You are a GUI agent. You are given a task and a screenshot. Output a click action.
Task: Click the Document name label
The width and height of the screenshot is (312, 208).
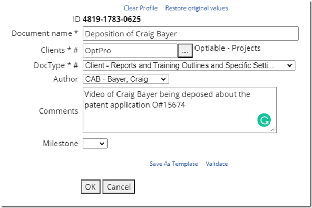click(x=45, y=33)
